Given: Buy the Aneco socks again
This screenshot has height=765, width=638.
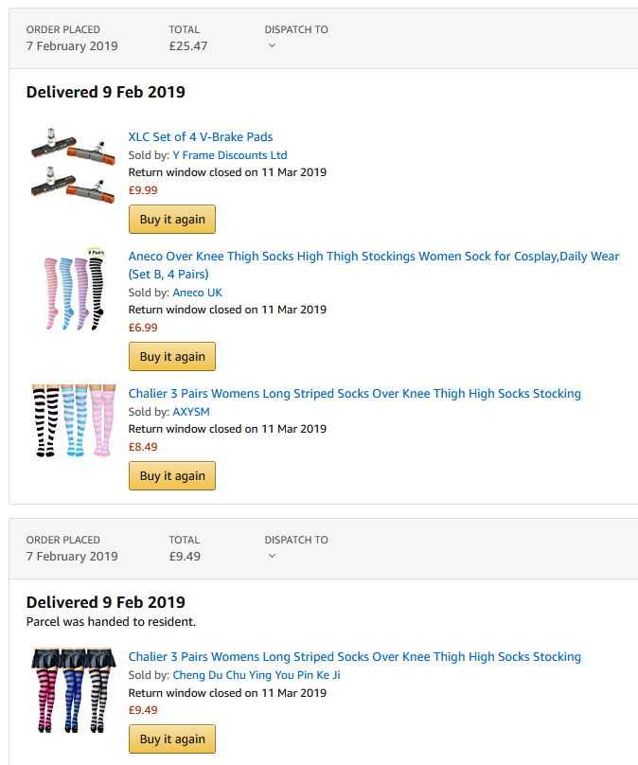Looking at the screenshot, I should tap(172, 357).
